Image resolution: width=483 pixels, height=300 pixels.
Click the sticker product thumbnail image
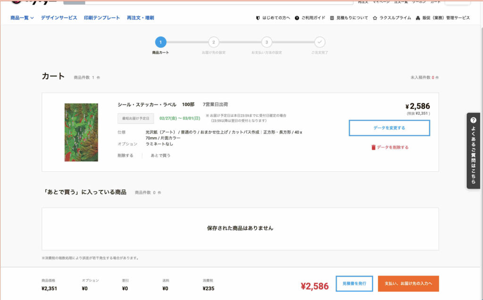click(x=81, y=132)
